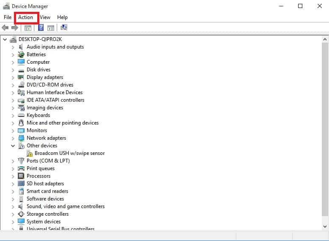Select IDE ATA/ATAPI controllers label
Image resolution: width=329 pixels, height=241 pixels.
coord(55,100)
